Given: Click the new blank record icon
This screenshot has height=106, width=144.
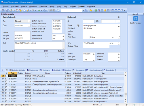Looking at the screenshot, I should click(24, 10).
